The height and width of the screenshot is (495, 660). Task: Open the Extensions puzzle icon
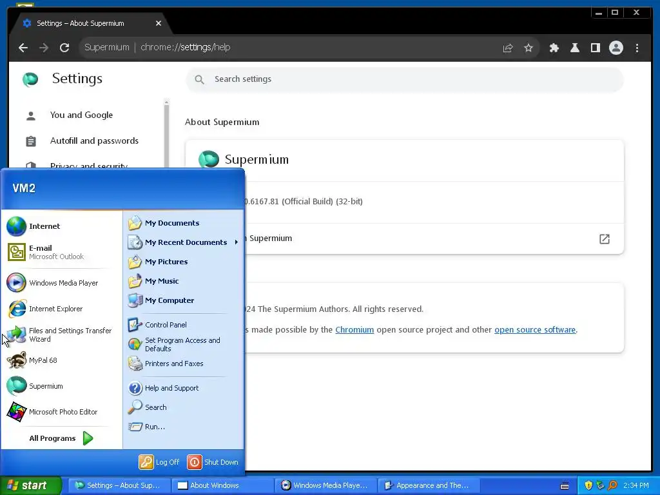554,48
